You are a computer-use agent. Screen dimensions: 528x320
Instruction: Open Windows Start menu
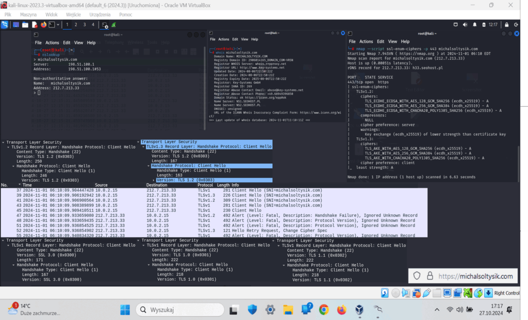pos(125,310)
